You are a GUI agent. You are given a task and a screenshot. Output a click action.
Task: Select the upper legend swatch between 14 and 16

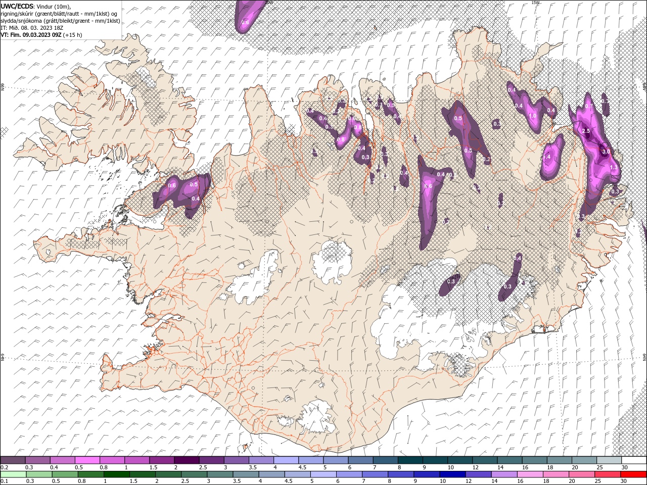510,460
